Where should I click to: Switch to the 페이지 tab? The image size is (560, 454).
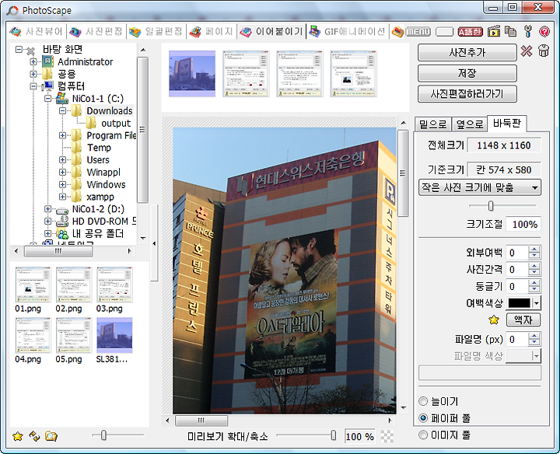212,32
